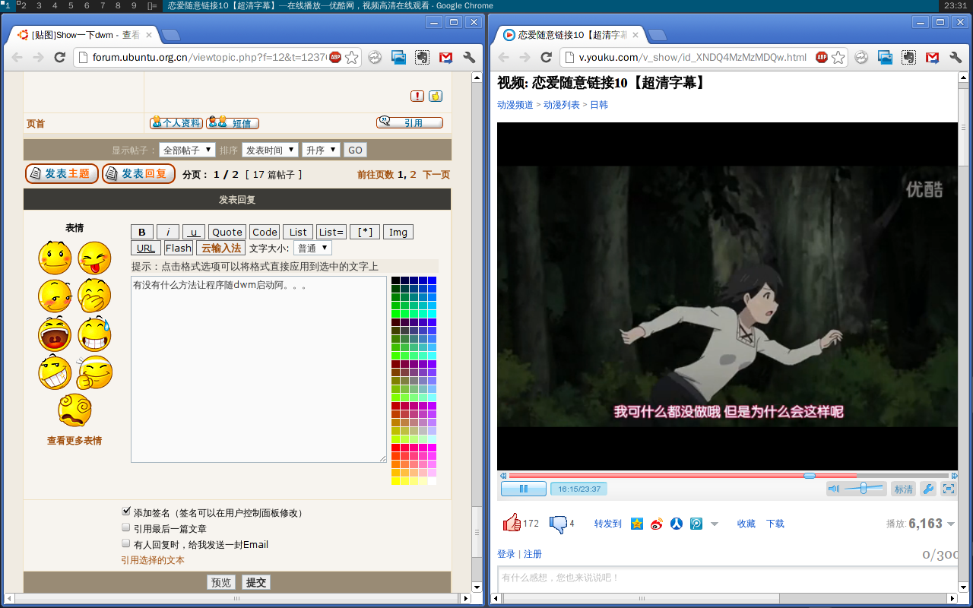Insert Img BBCode tag

398,232
